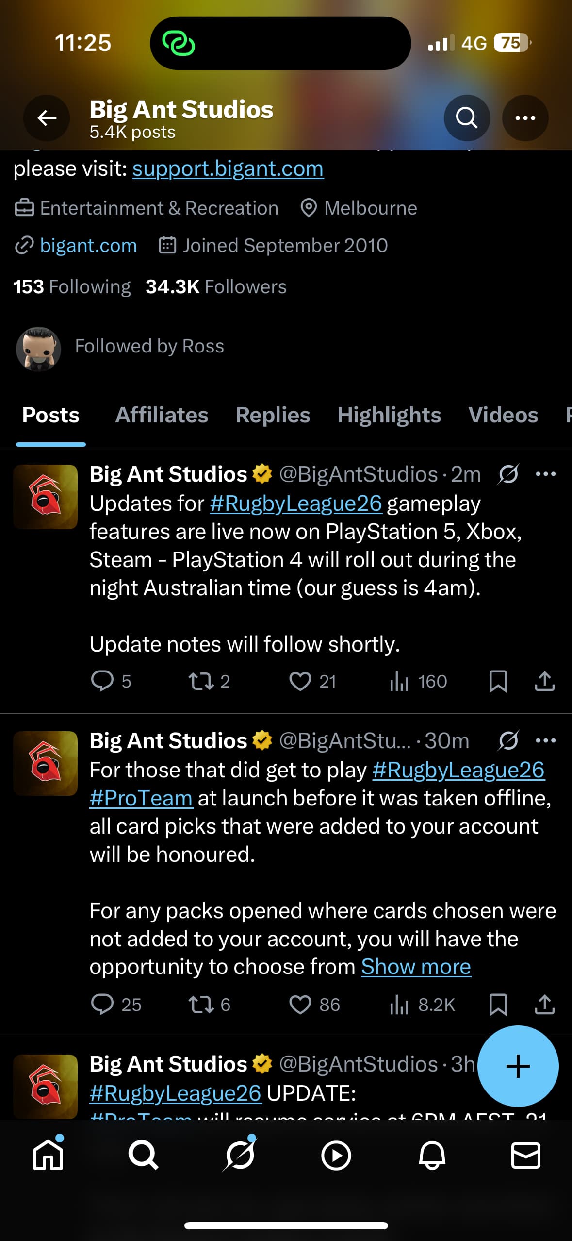Tap blue compose new post button
The width and height of the screenshot is (572, 1241).
(x=518, y=1066)
